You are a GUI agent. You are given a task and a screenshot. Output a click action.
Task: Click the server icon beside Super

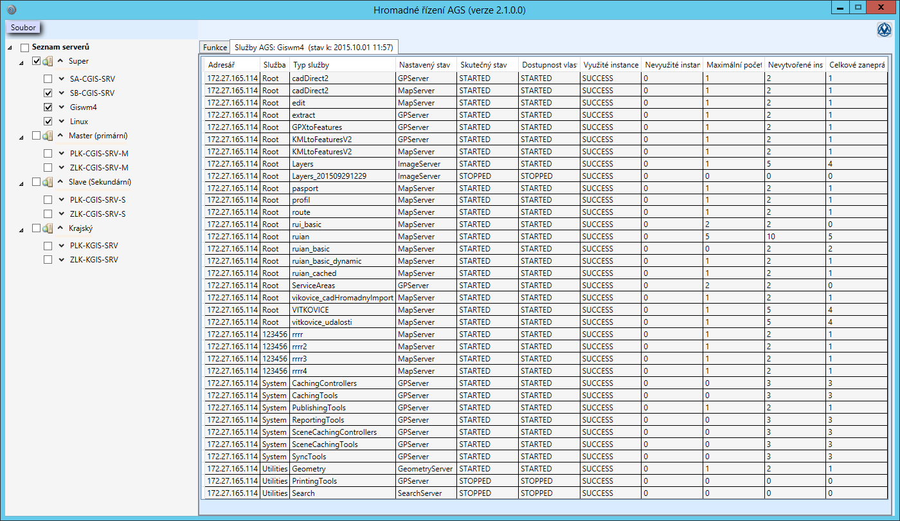pos(48,61)
